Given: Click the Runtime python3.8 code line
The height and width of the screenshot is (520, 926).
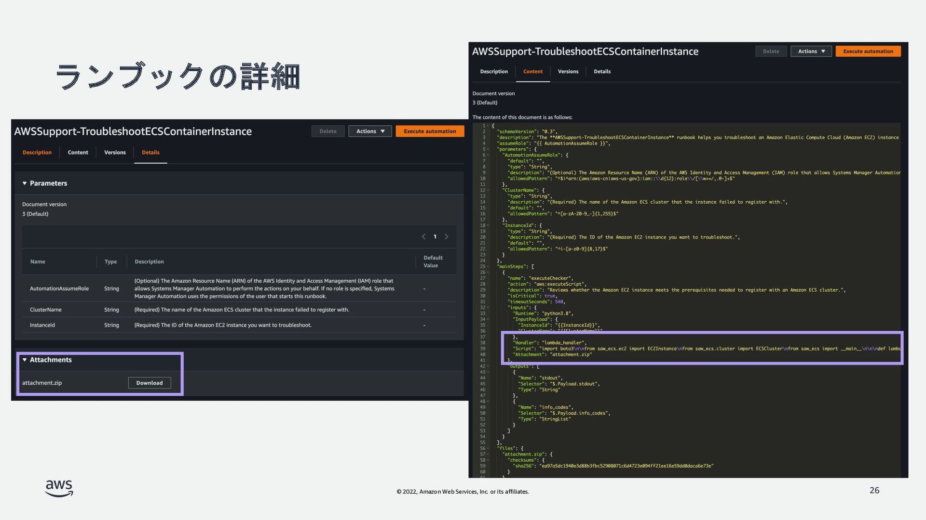Looking at the screenshot, I should 543,313.
